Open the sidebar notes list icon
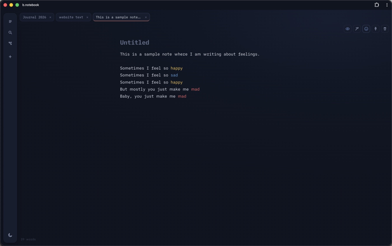 coord(10,22)
